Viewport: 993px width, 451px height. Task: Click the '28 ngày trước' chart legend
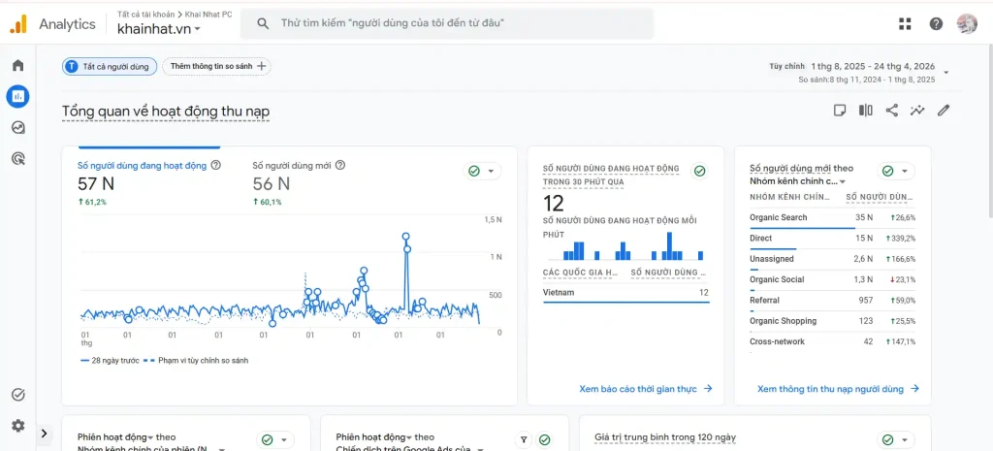[x=109, y=361]
